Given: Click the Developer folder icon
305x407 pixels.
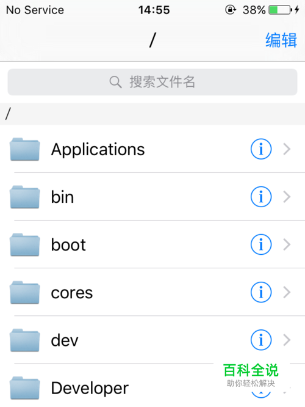Looking at the screenshot, I should coord(25,388).
